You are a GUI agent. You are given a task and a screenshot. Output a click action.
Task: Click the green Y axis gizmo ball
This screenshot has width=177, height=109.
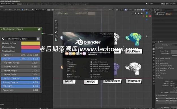tap(147, 16)
